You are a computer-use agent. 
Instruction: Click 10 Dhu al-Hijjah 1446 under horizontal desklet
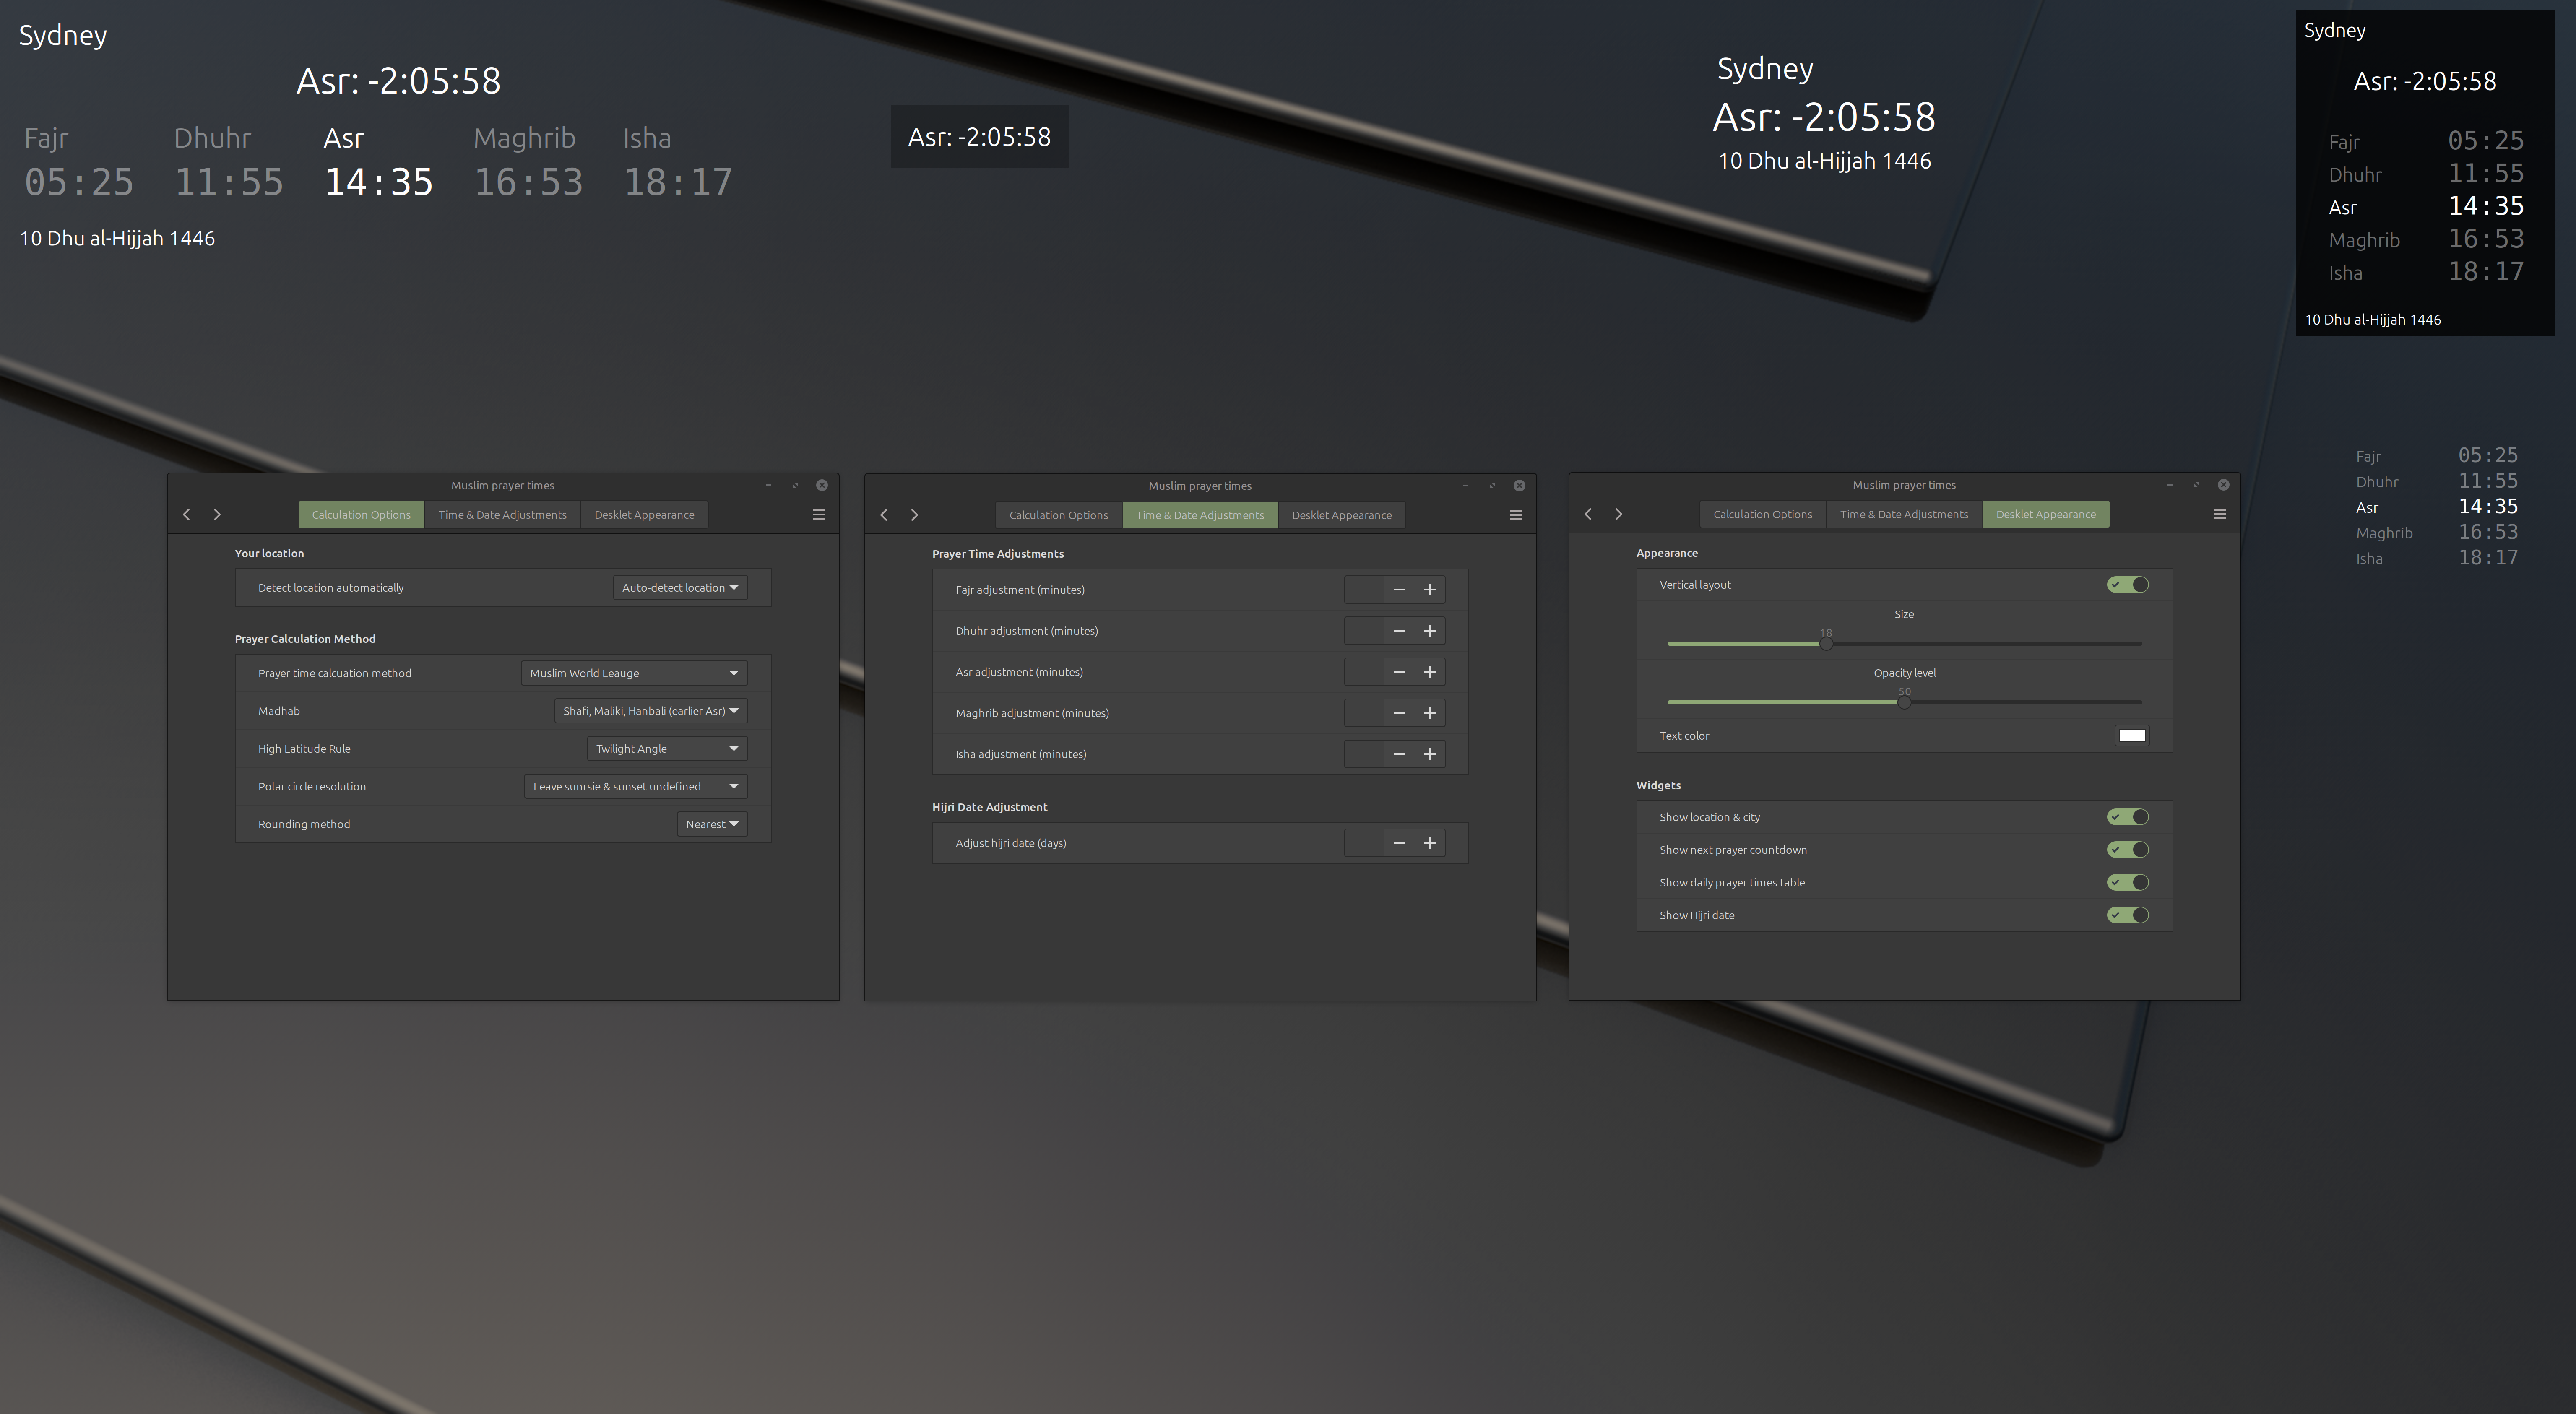[x=117, y=238]
